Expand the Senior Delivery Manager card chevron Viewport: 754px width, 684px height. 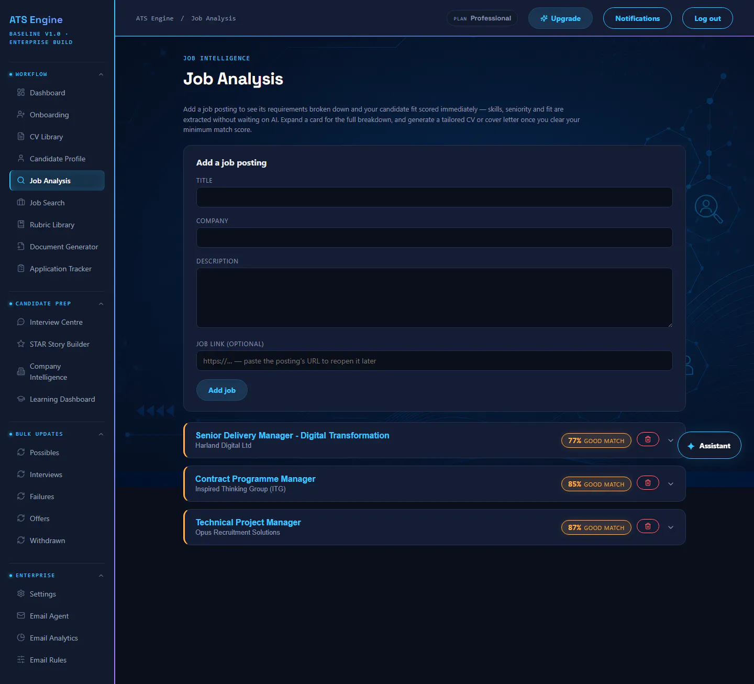point(671,440)
